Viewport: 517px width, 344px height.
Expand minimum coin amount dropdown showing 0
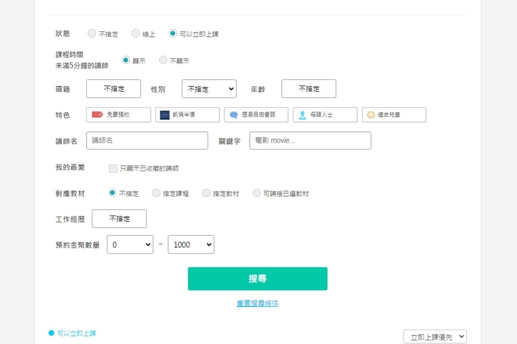[x=130, y=245]
